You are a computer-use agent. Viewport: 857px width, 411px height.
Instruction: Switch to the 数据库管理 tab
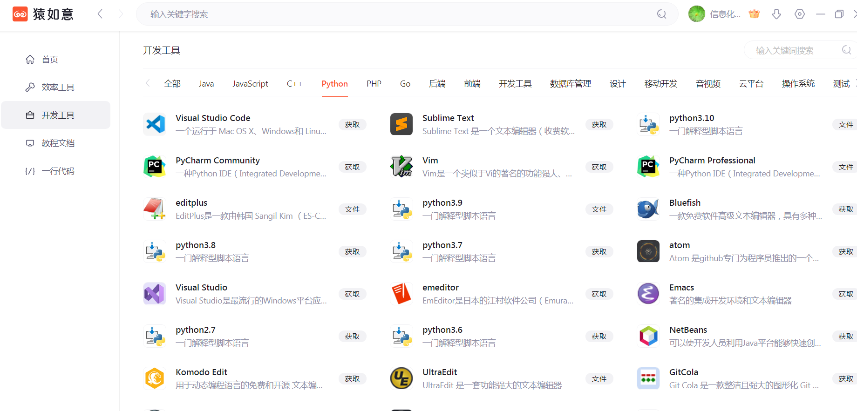point(571,84)
